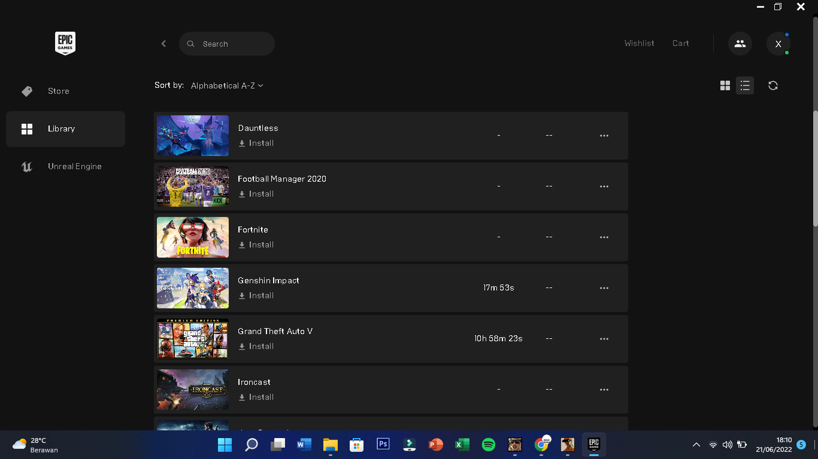The image size is (818, 459).
Task: Open Excel from the taskbar
Action: pyautogui.click(x=462, y=445)
